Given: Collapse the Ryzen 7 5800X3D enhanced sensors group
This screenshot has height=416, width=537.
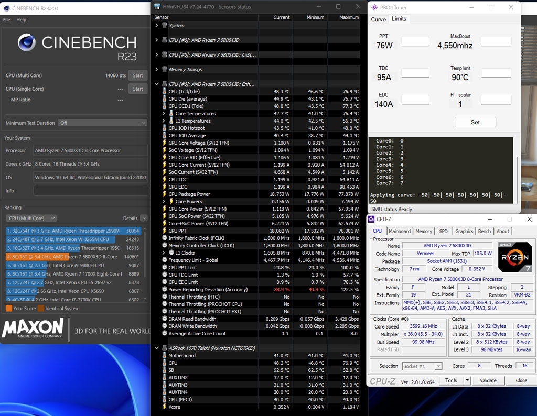Looking at the screenshot, I should (156, 83).
